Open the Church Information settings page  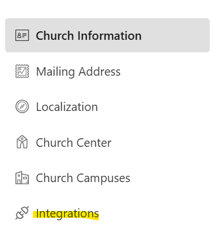click(107, 35)
